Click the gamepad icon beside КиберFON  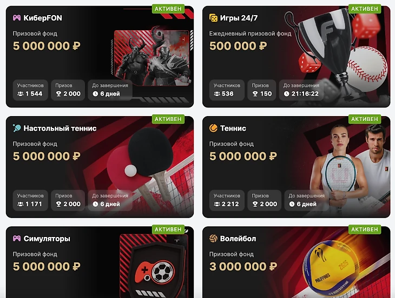pos(17,18)
